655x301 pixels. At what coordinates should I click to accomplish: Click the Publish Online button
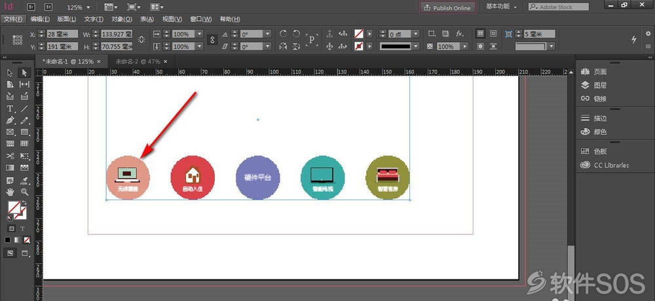[447, 7]
